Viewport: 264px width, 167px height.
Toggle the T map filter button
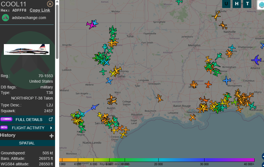pos(247,4)
